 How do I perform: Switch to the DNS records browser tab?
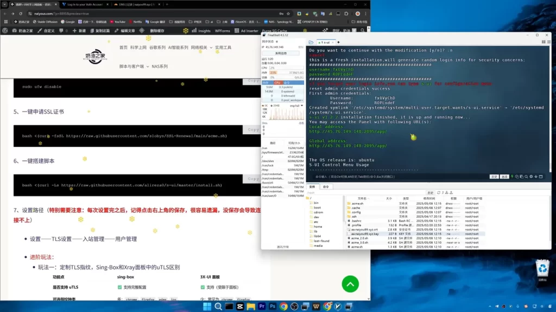point(136,4)
